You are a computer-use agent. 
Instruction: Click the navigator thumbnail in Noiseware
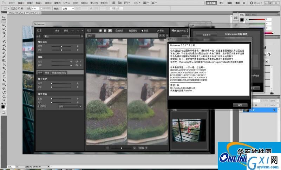click(189, 130)
